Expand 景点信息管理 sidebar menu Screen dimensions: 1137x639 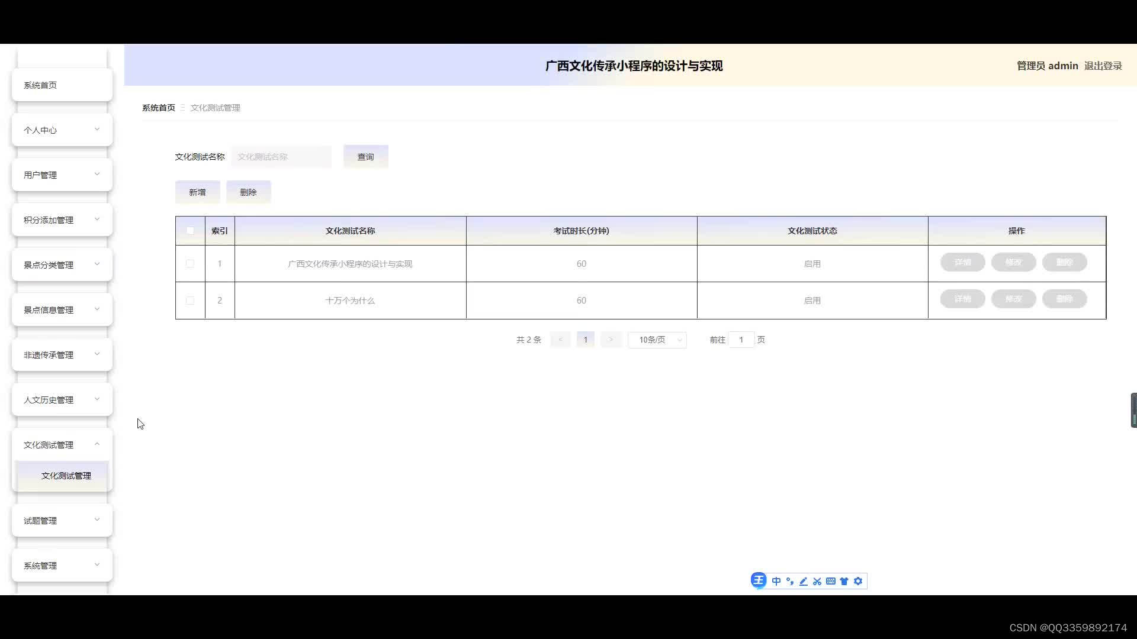(62, 309)
